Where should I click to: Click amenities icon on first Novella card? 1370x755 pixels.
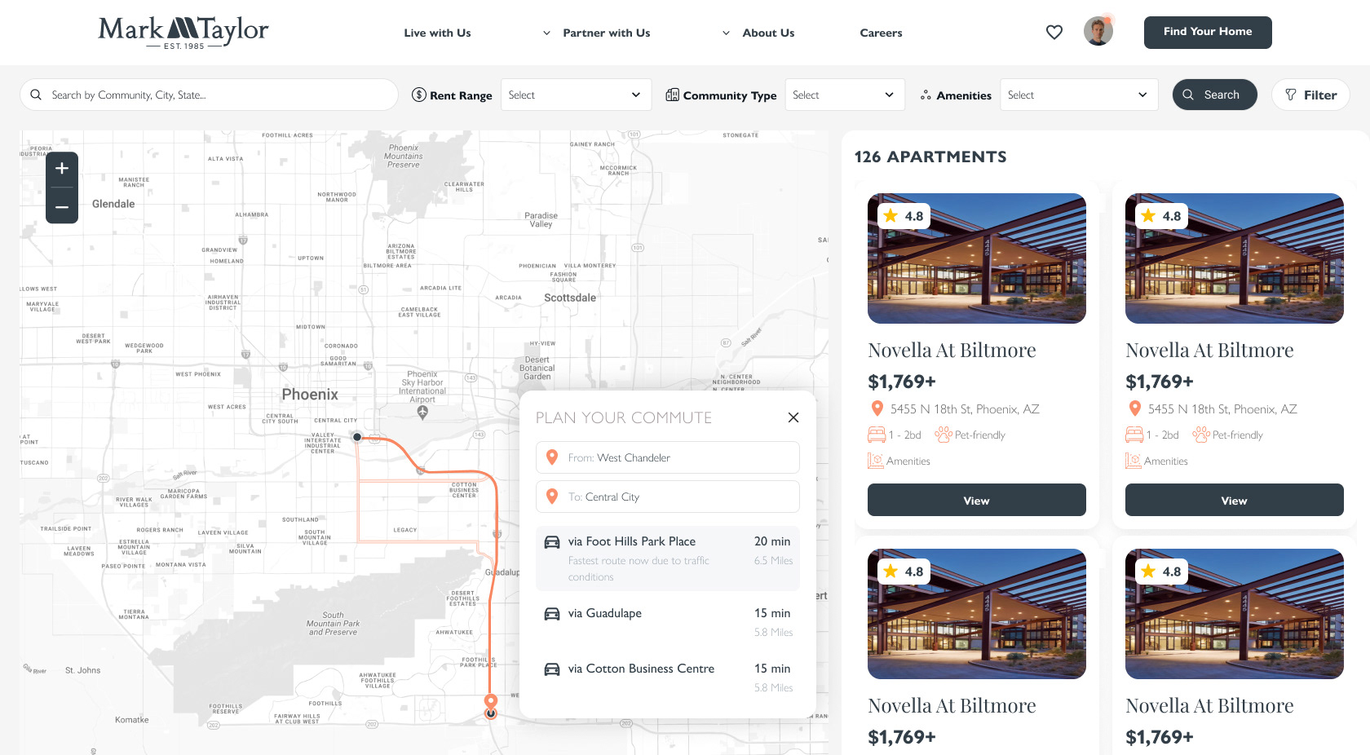pyautogui.click(x=876, y=461)
